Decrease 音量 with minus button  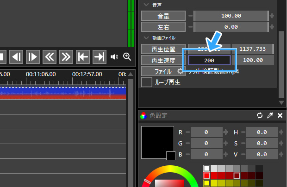tap(190, 16)
